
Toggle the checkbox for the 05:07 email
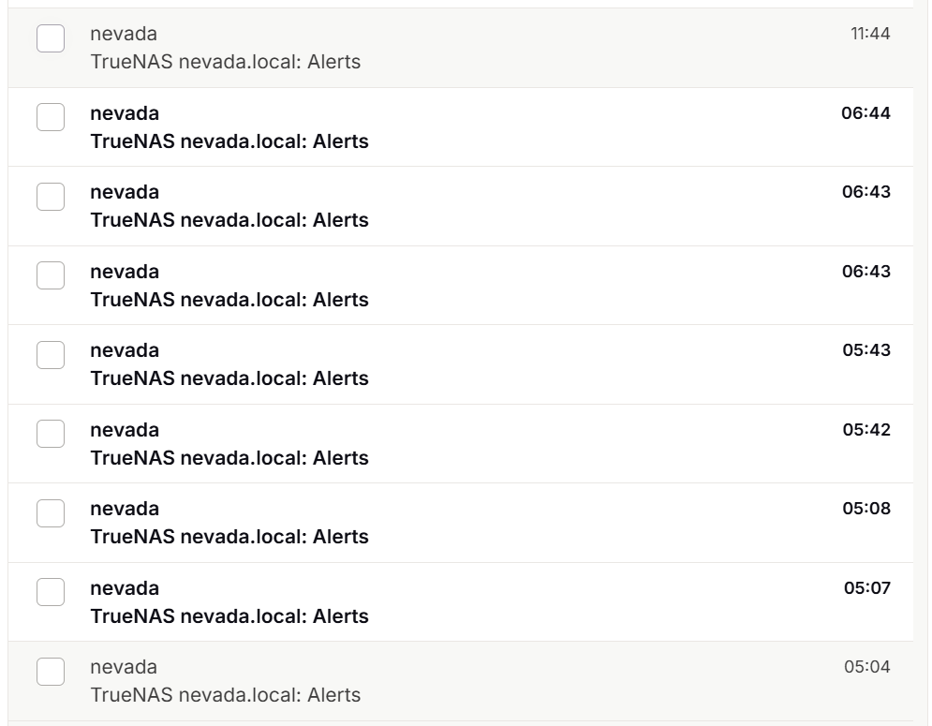click(x=51, y=593)
